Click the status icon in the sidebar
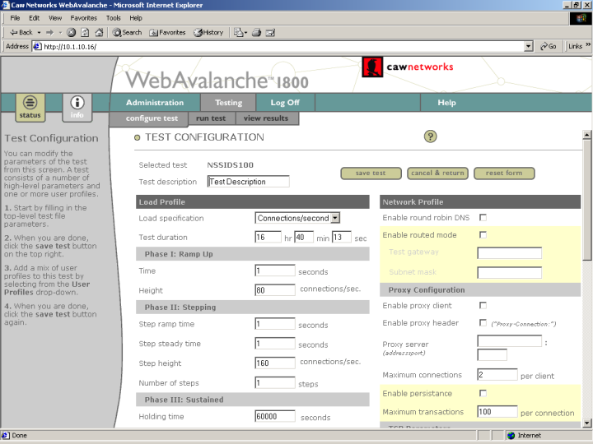Viewport: 593px width, 444px height. tap(30, 108)
